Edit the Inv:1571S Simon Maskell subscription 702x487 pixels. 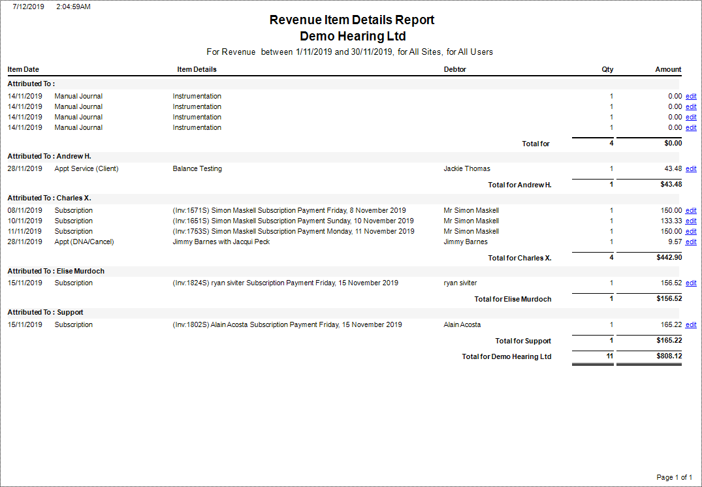click(x=691, y=210)
